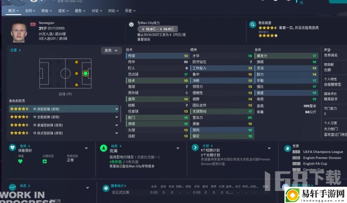Open the 身体 fitness link
The width and height of the screenshot is (347, 203).
(25, 146)
